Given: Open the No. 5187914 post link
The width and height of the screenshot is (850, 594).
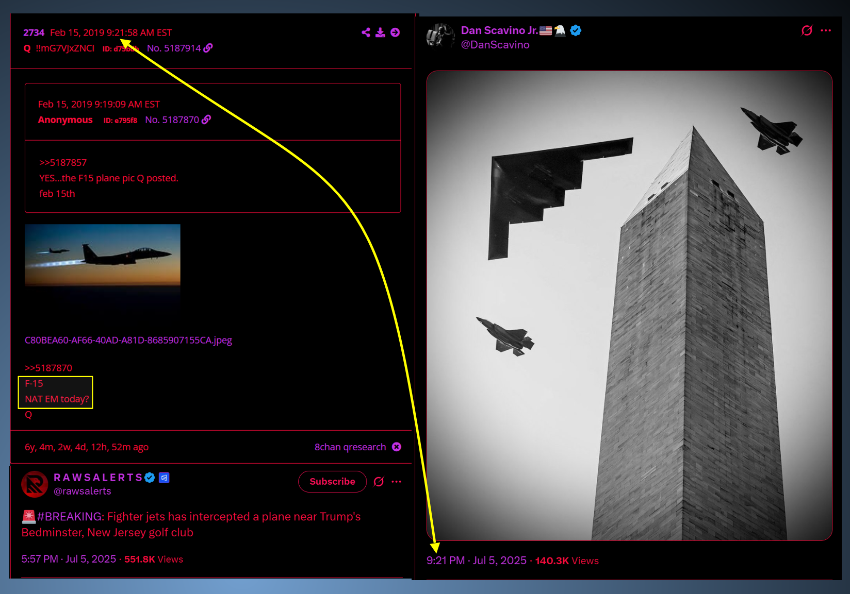Looking at the screenshot, I should point(174,48).
